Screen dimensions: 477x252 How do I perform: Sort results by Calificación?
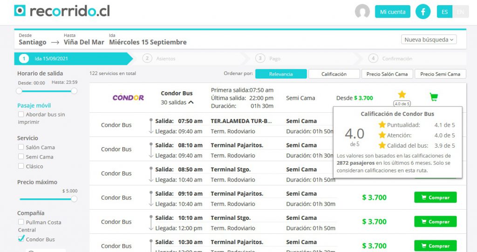[334, 74]
